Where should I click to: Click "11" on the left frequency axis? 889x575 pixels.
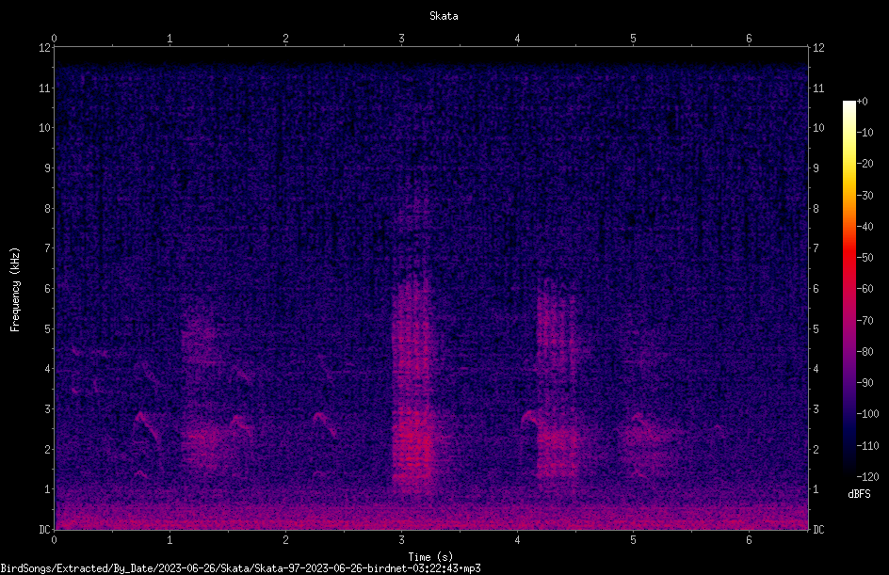pos(45,88)
